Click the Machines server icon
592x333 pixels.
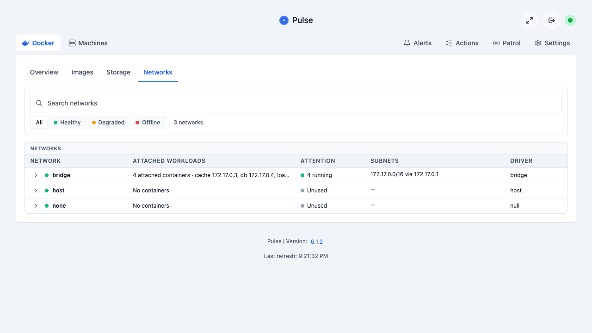tap(72, 43)
